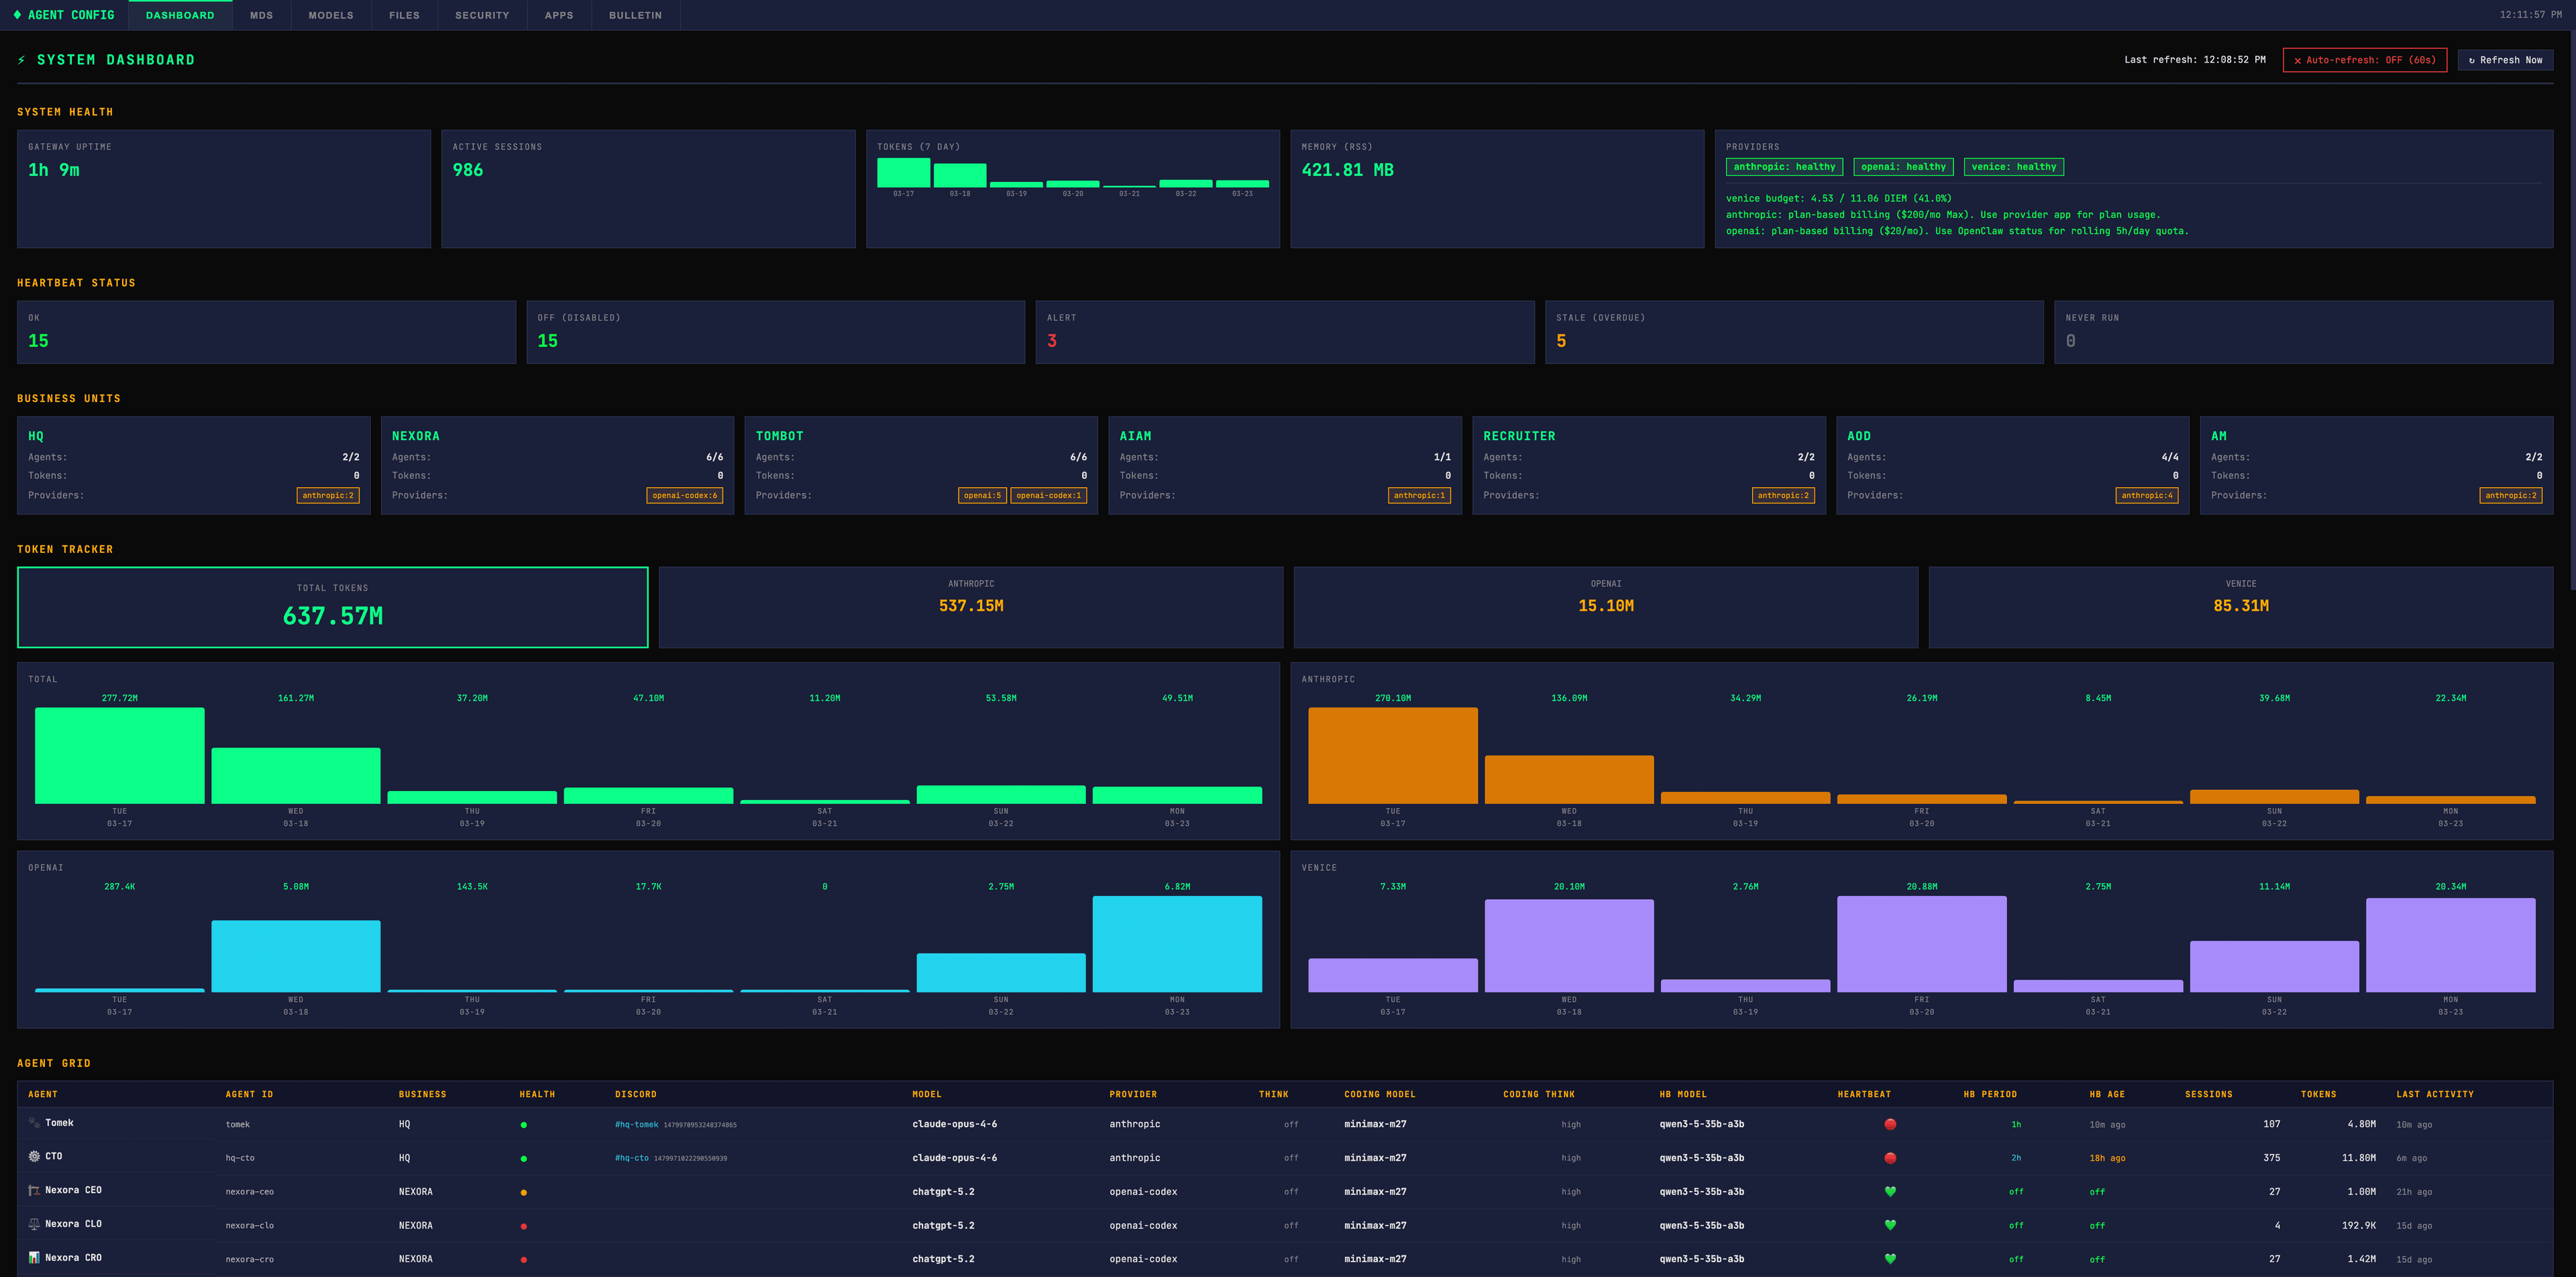Click the anthropic: healthy provider badge
This screenshot has width=2576, height=1277.
1784,167
